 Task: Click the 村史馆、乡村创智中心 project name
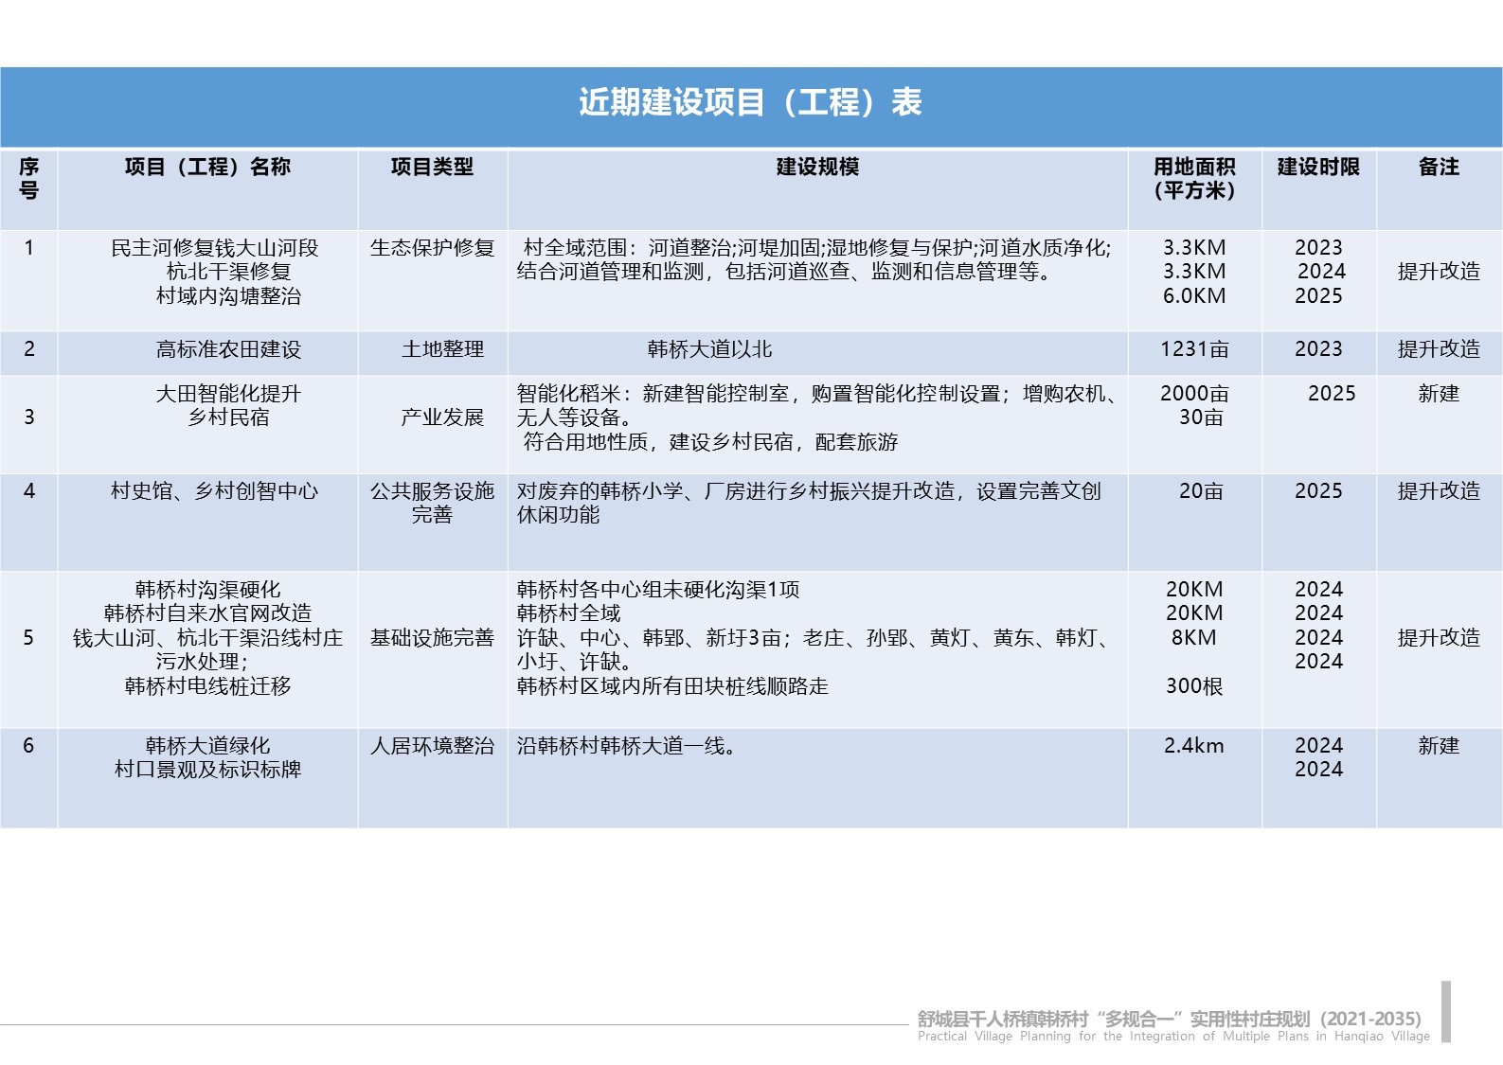(214, 491)
